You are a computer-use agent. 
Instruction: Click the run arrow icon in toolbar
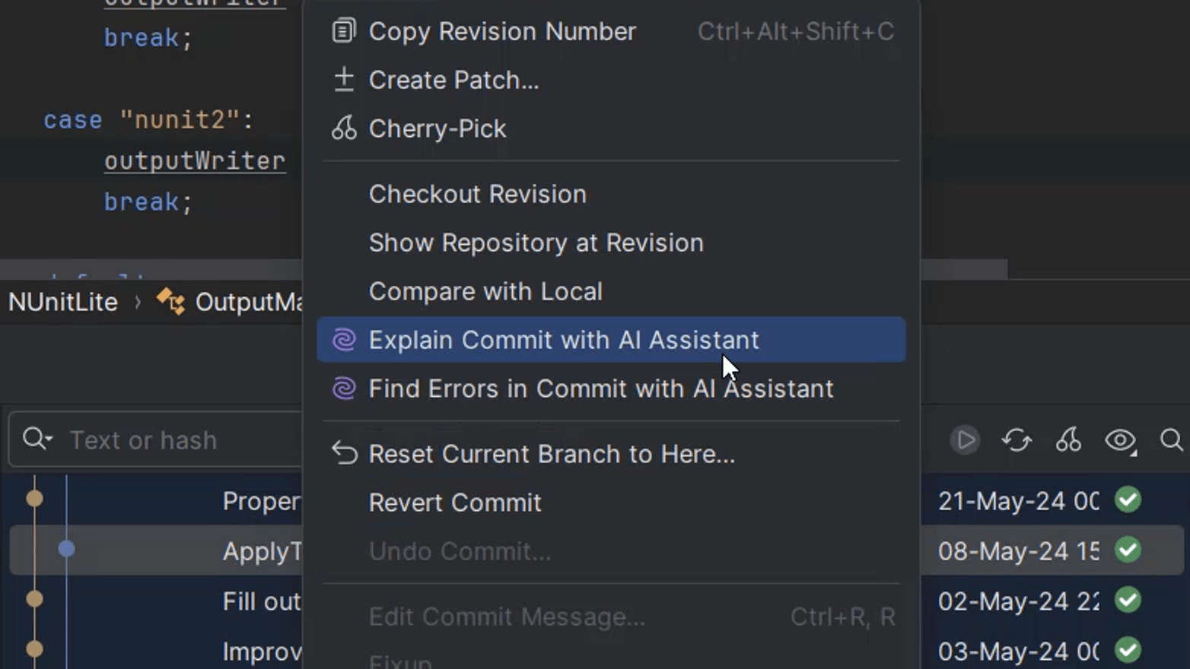coord(966,440)
